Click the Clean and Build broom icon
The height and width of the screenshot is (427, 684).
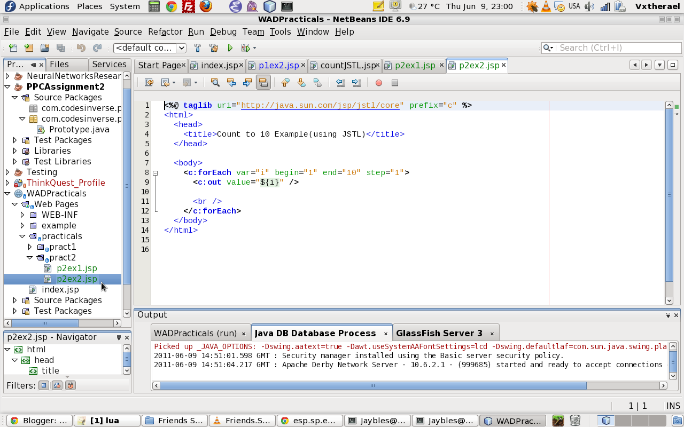tap(214, 48)
